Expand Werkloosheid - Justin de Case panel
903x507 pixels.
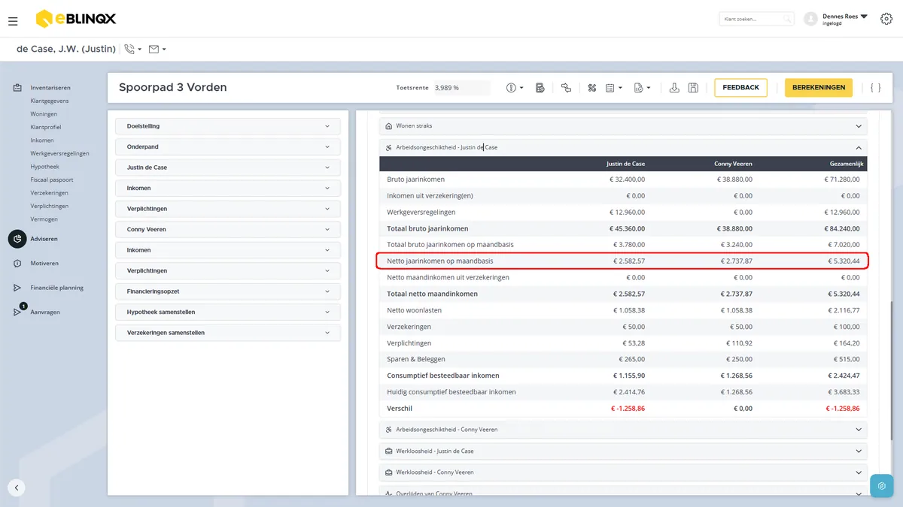[623, 451]
